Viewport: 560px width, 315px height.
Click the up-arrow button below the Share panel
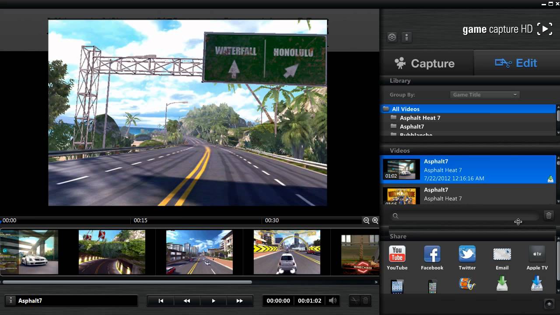(549, 304)
